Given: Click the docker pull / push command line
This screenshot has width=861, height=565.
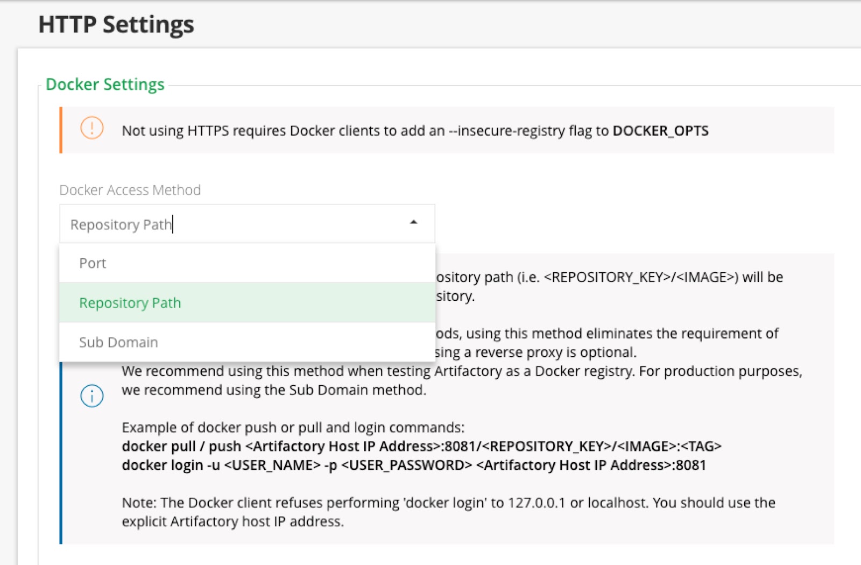Looking at the screenshot, I should [x=421, y=446].
